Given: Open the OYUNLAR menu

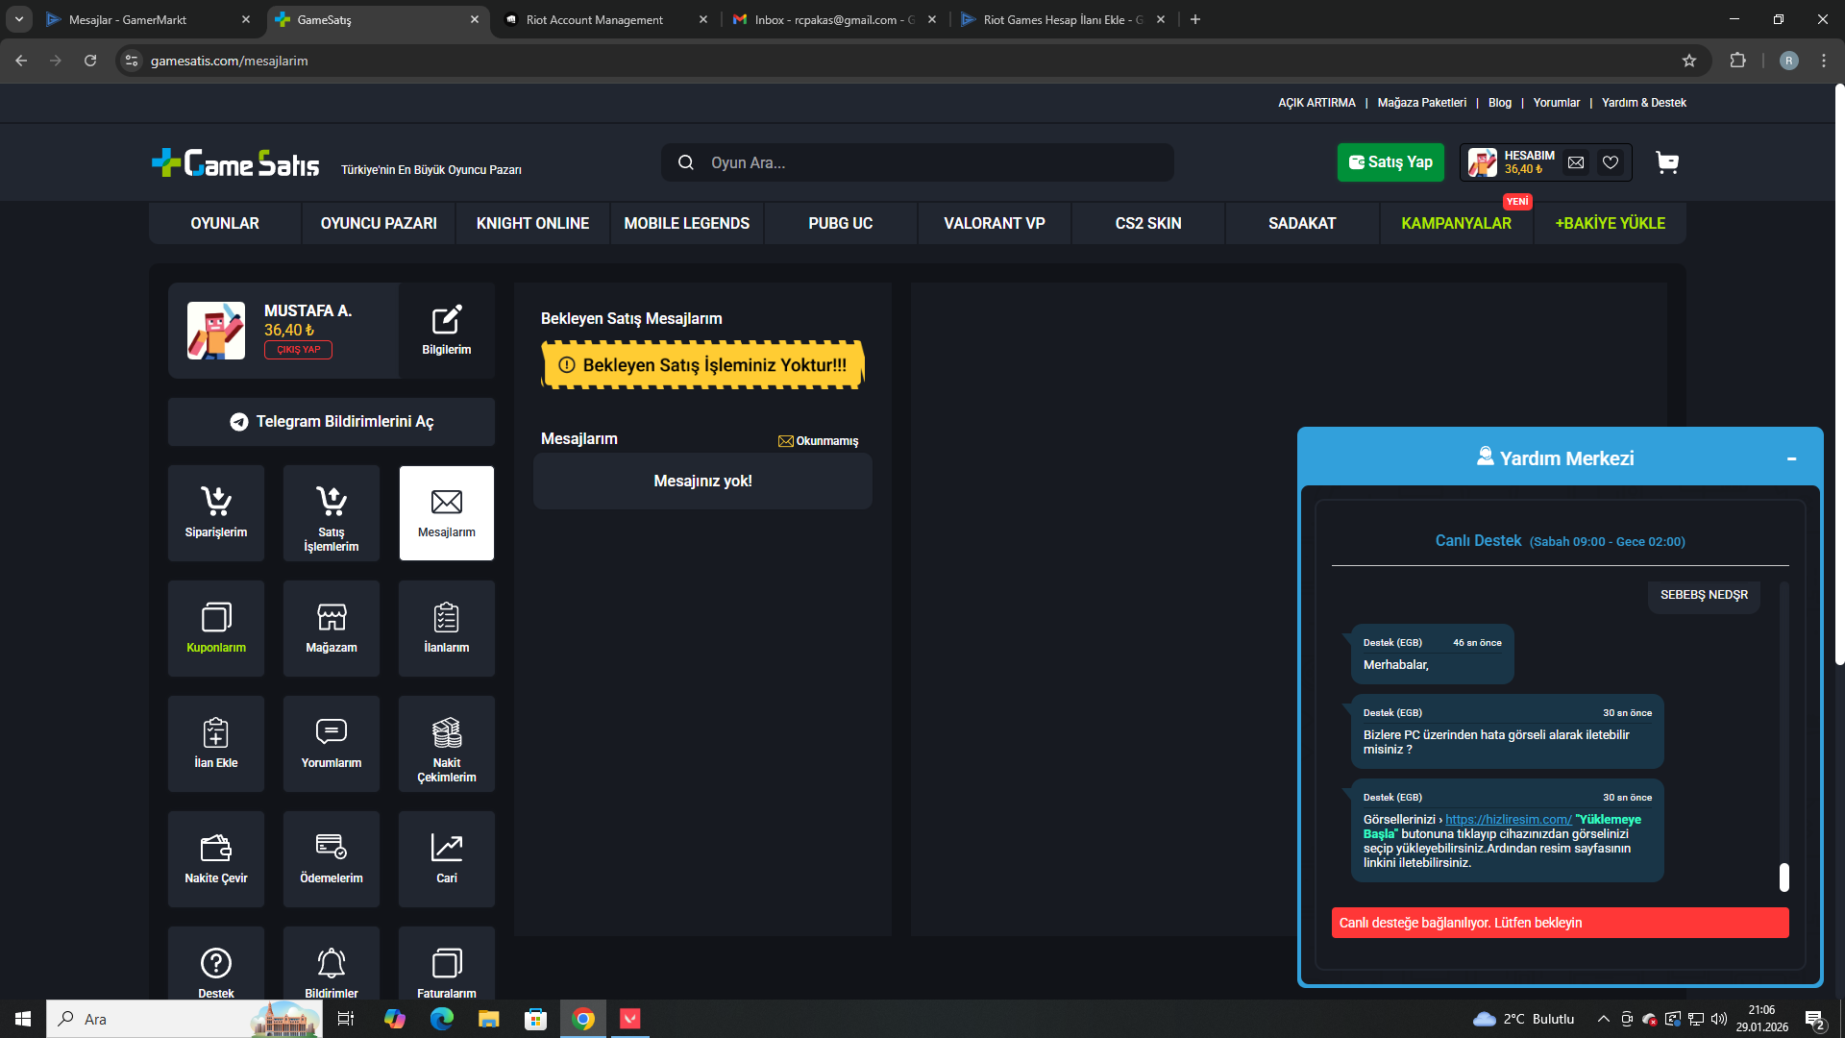Looking at the screenshot, I should click(x=225, y=223).
